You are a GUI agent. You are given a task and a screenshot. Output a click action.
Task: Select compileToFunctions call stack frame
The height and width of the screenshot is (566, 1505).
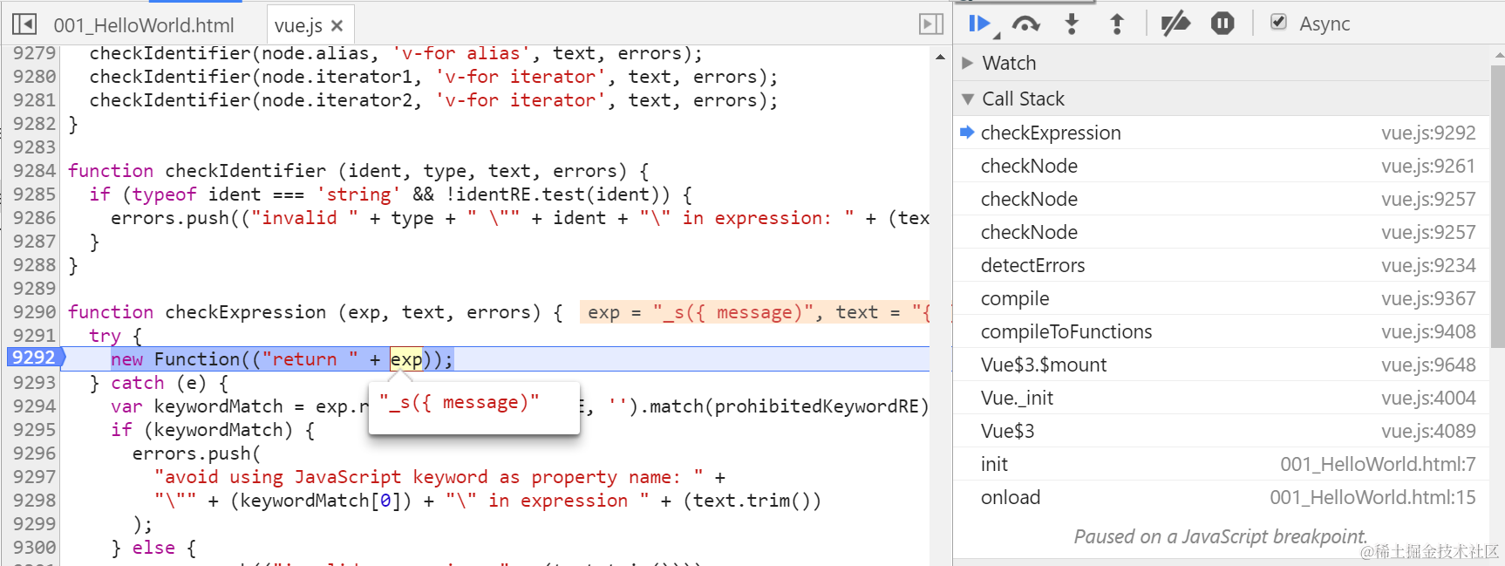pyautogui.click(x=1221, y=331)
